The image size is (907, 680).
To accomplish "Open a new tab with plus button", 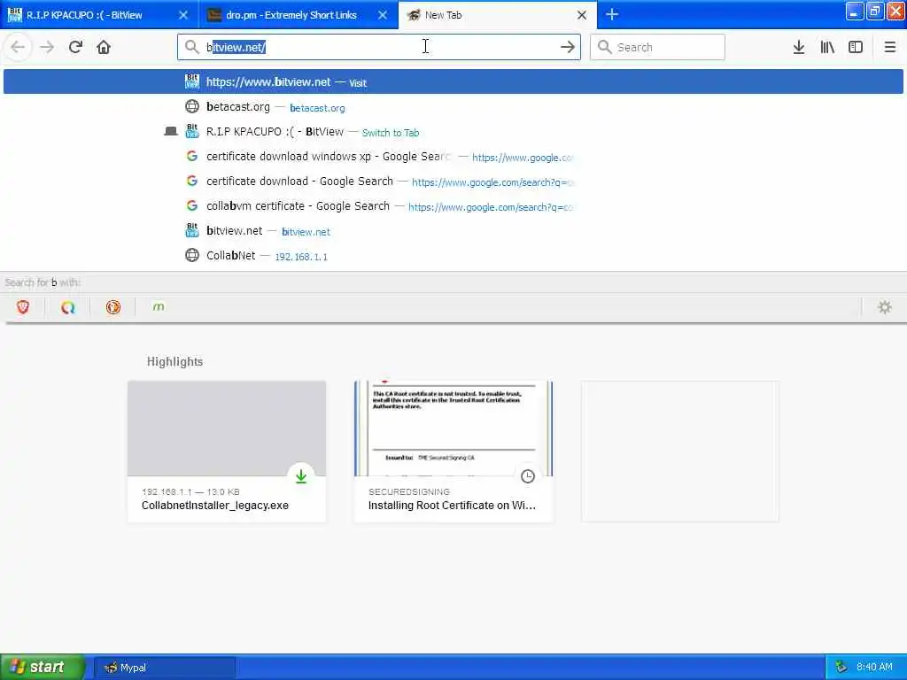I will tap(612, 14).
